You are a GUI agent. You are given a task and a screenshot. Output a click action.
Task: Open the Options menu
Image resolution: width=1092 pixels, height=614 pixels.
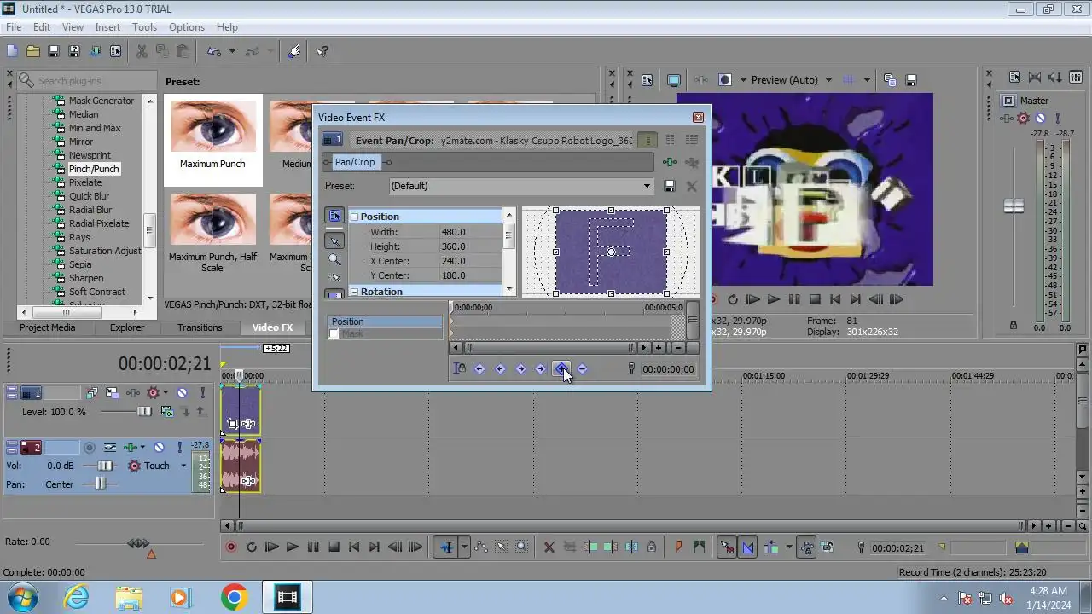point(186,27)
